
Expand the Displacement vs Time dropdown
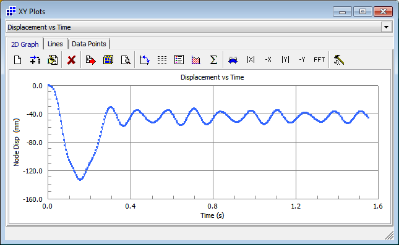[386, 27]
